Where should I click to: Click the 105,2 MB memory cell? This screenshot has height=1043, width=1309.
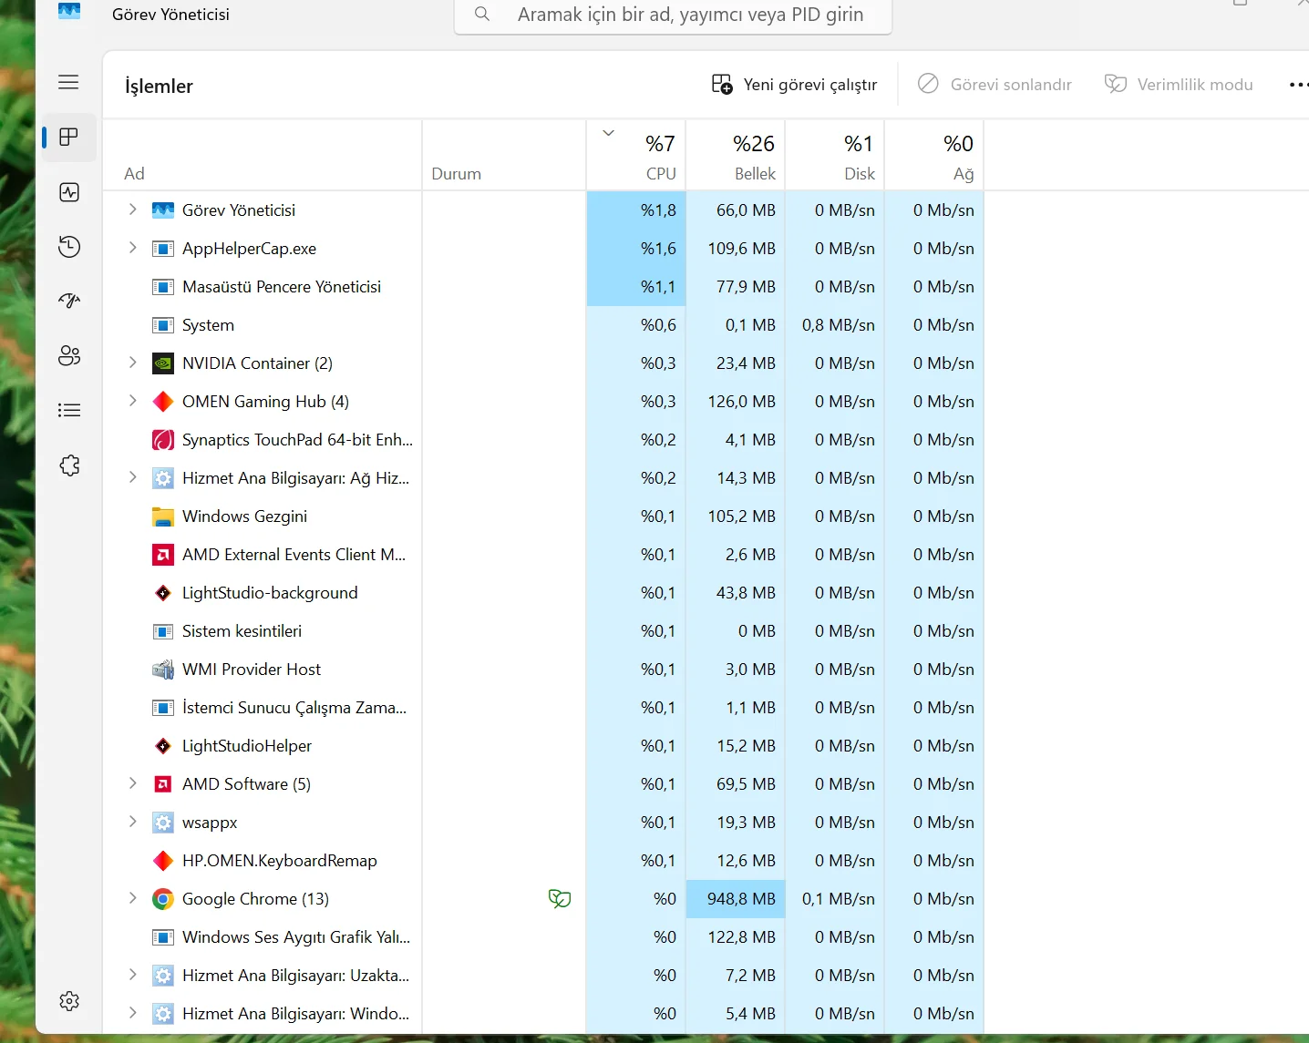click(x=736, y=516)
